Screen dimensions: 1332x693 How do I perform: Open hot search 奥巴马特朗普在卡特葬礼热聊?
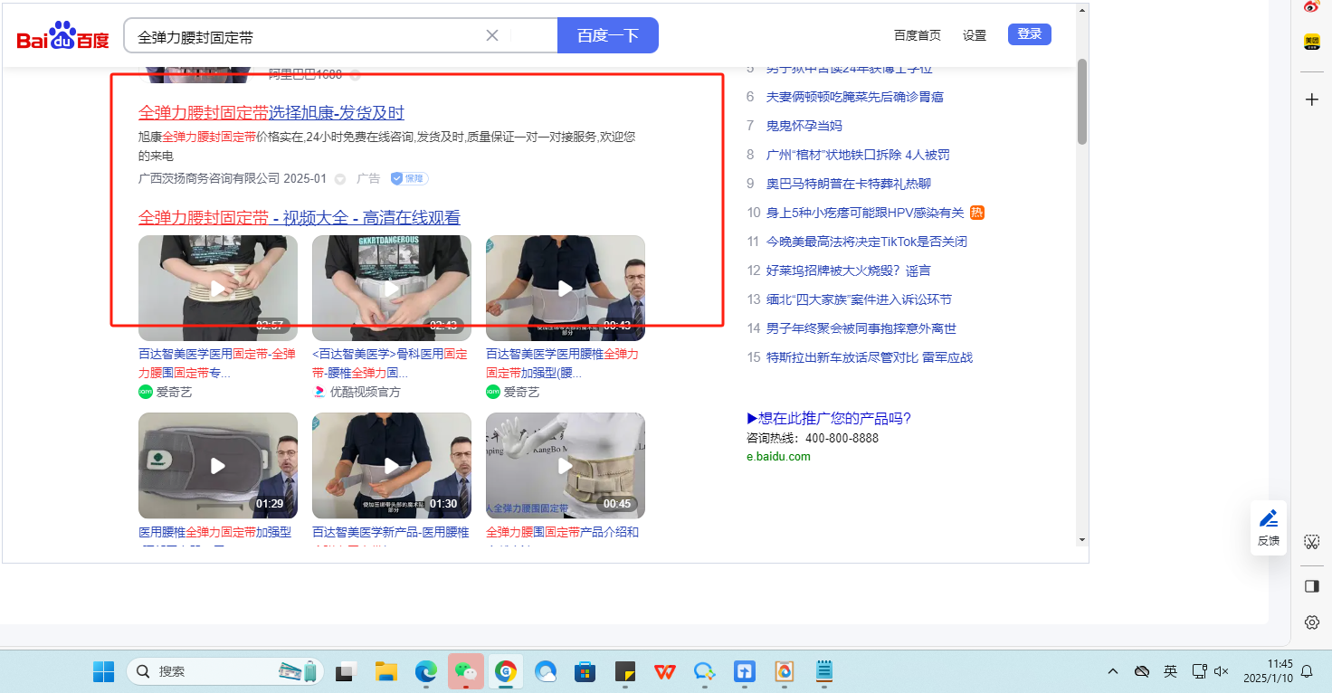[x=849, y=184]
